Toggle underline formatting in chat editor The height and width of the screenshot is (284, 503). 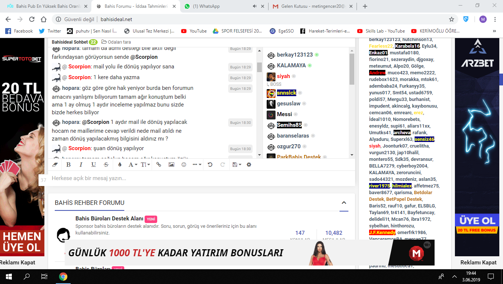94,165
